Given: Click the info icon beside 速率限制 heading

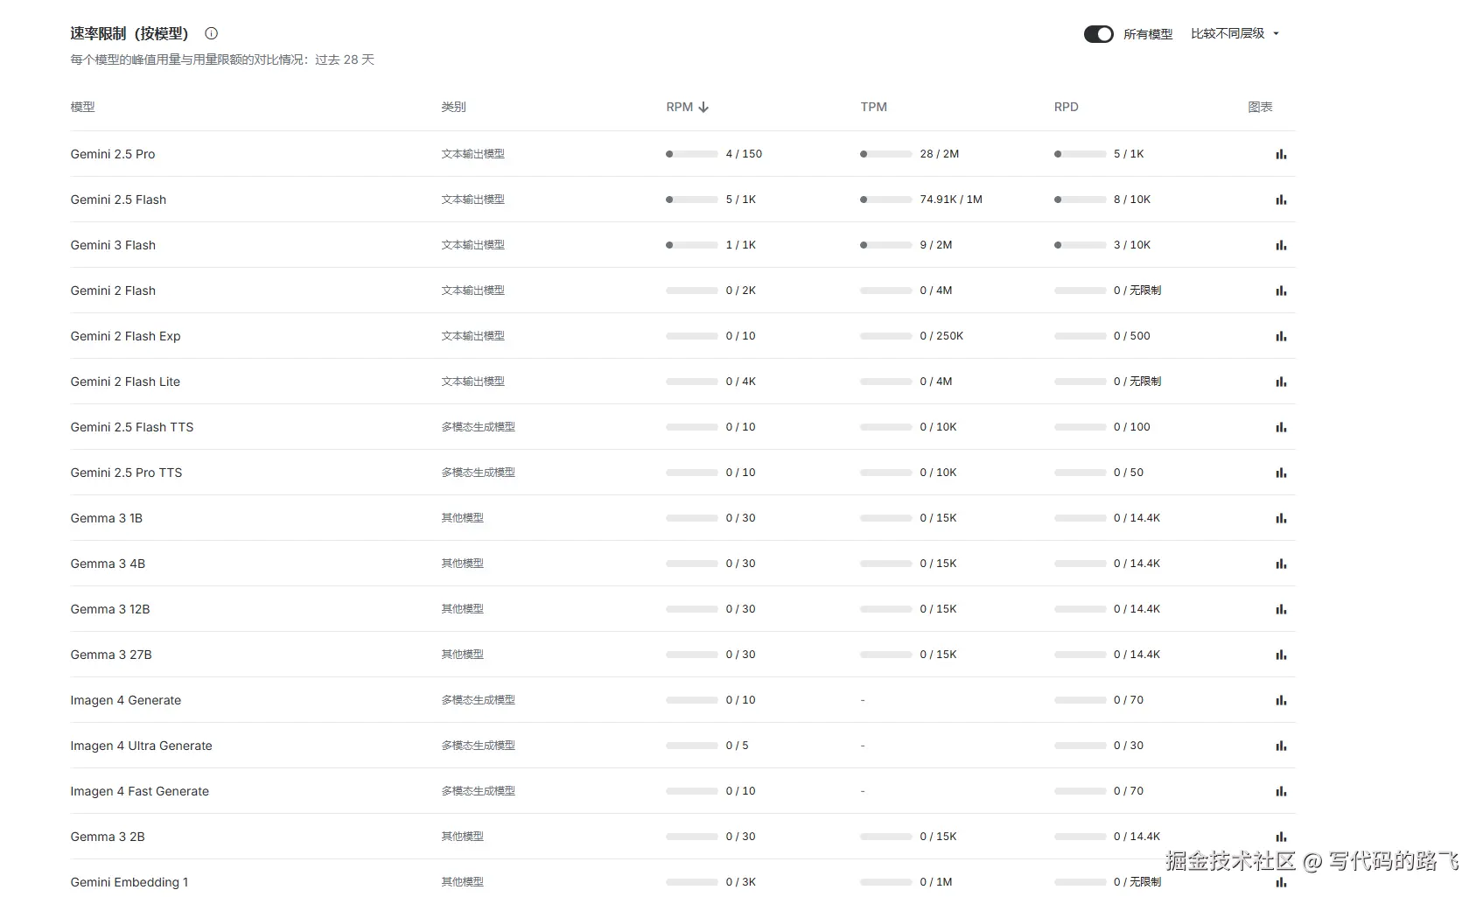Looking at the screenshot, I should [x=211, y=33].
